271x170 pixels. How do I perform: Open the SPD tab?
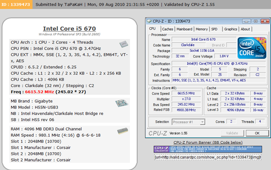[x=214, y=29]
